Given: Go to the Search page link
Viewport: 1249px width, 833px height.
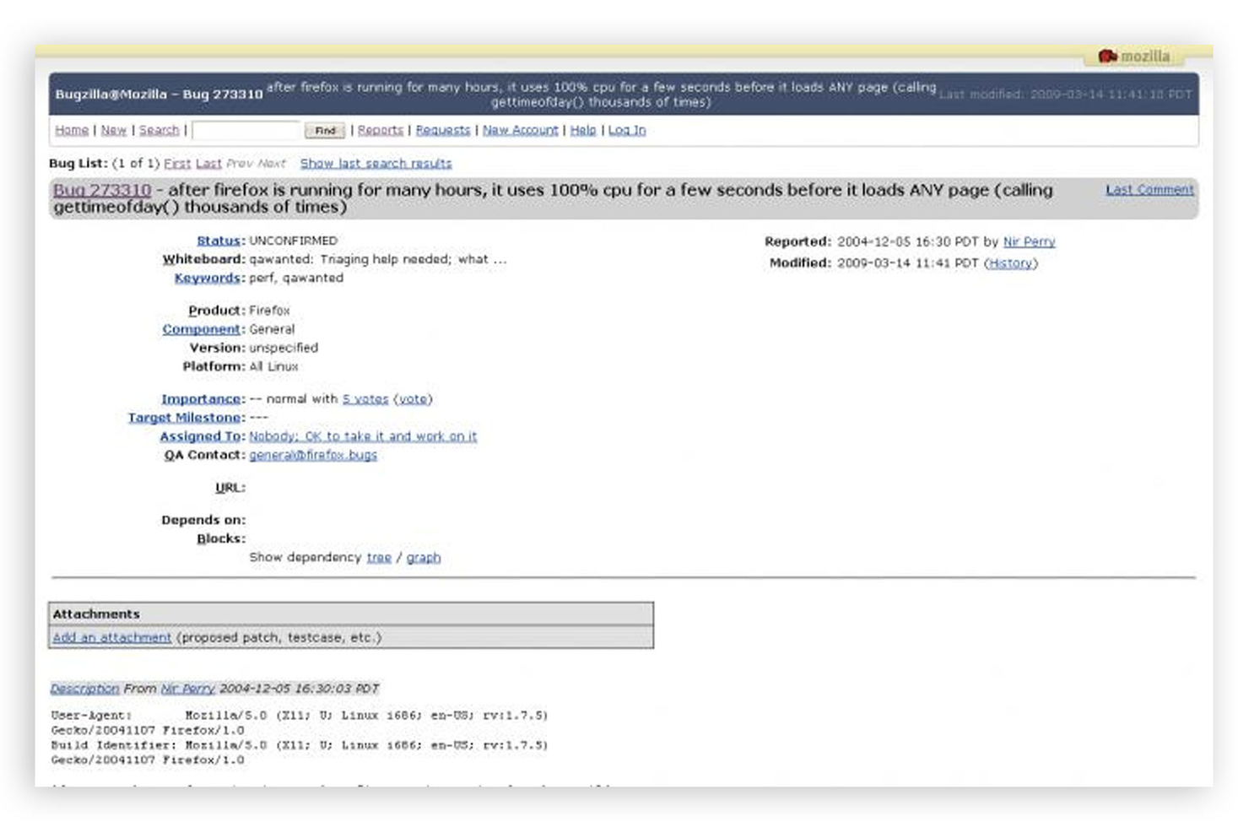Looking at the screenshot, I should click(x=159, y=130).
